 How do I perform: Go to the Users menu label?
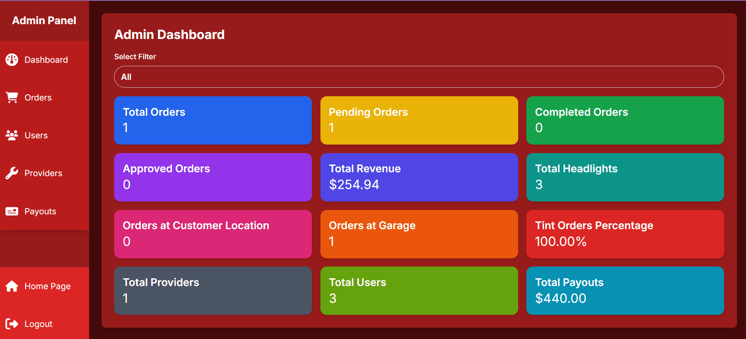click(36, 135)
